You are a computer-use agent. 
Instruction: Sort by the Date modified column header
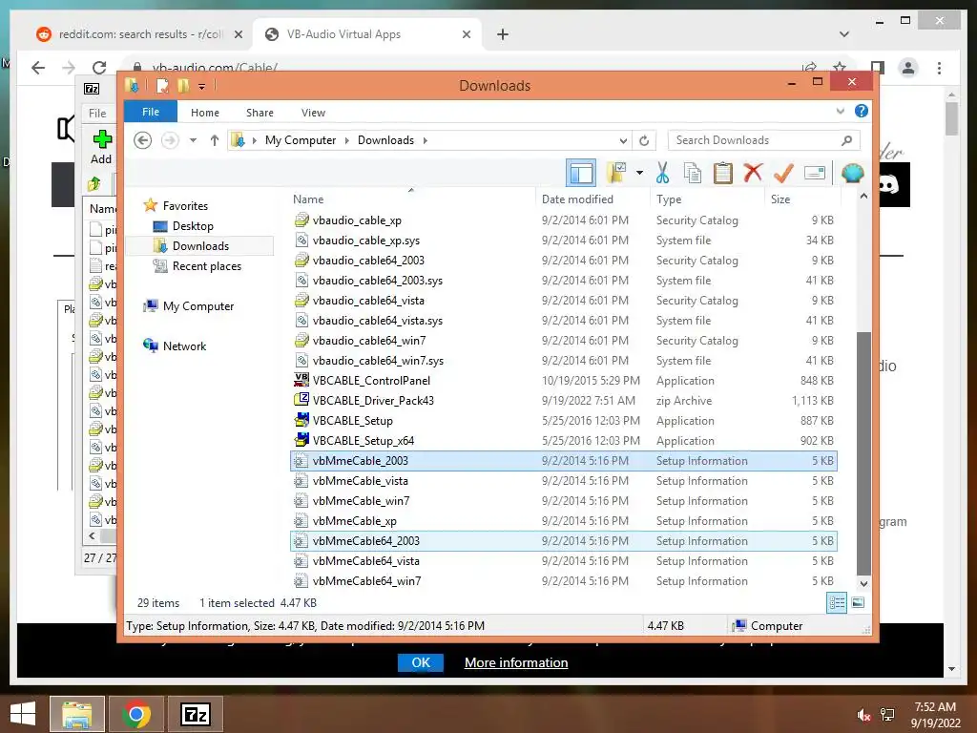(577, 199)
